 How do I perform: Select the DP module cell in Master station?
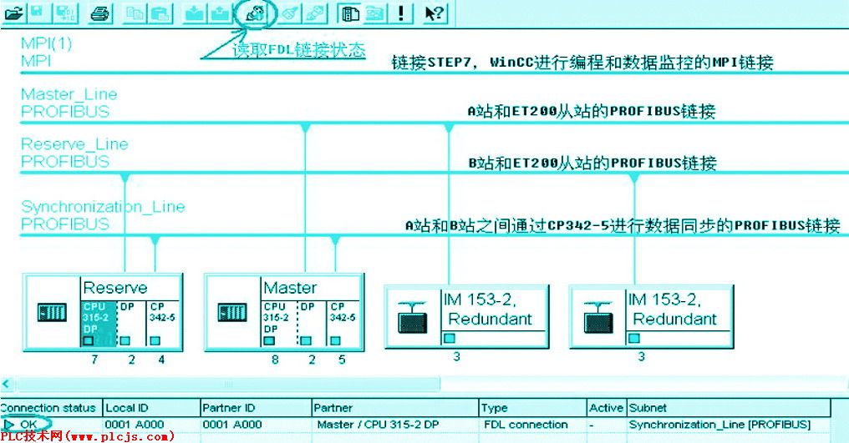(x=312, y=324)
